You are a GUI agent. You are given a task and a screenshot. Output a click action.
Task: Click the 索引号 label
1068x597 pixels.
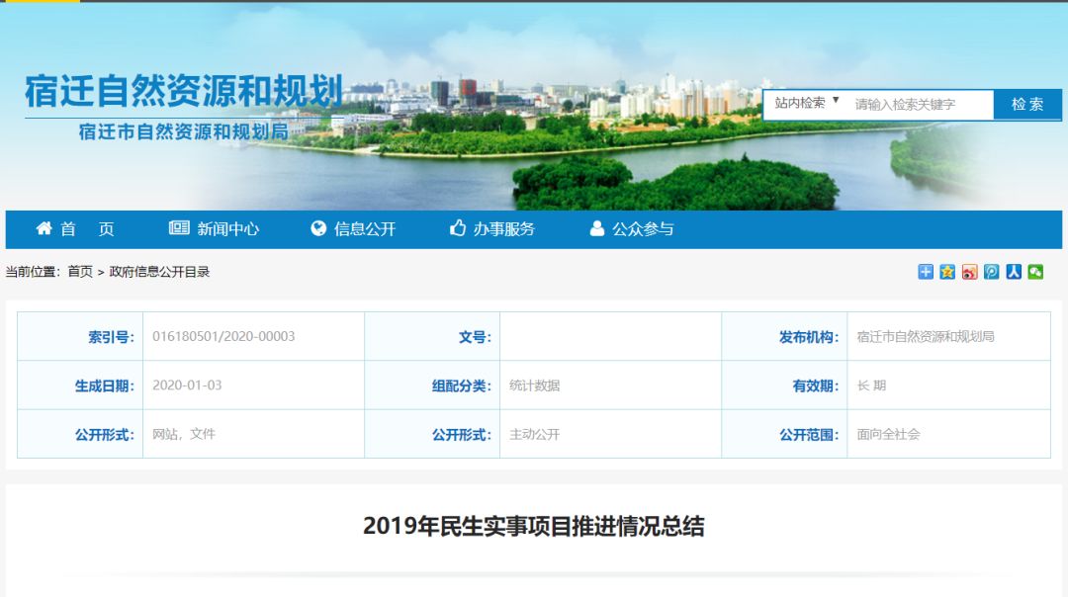111,337
